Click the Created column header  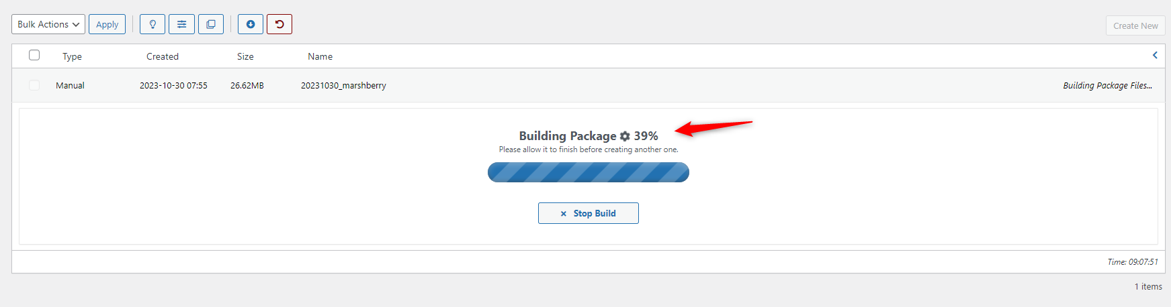click(x=163, y=56)
